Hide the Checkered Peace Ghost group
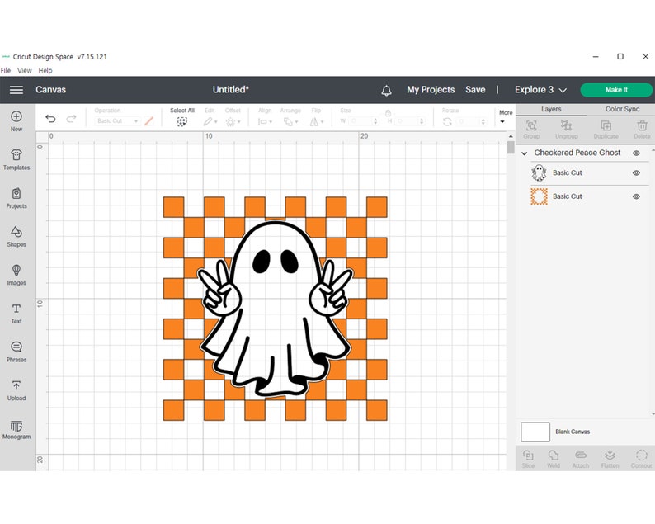The width and height of the screenshot is (655, 524). (x=636, y=153)
